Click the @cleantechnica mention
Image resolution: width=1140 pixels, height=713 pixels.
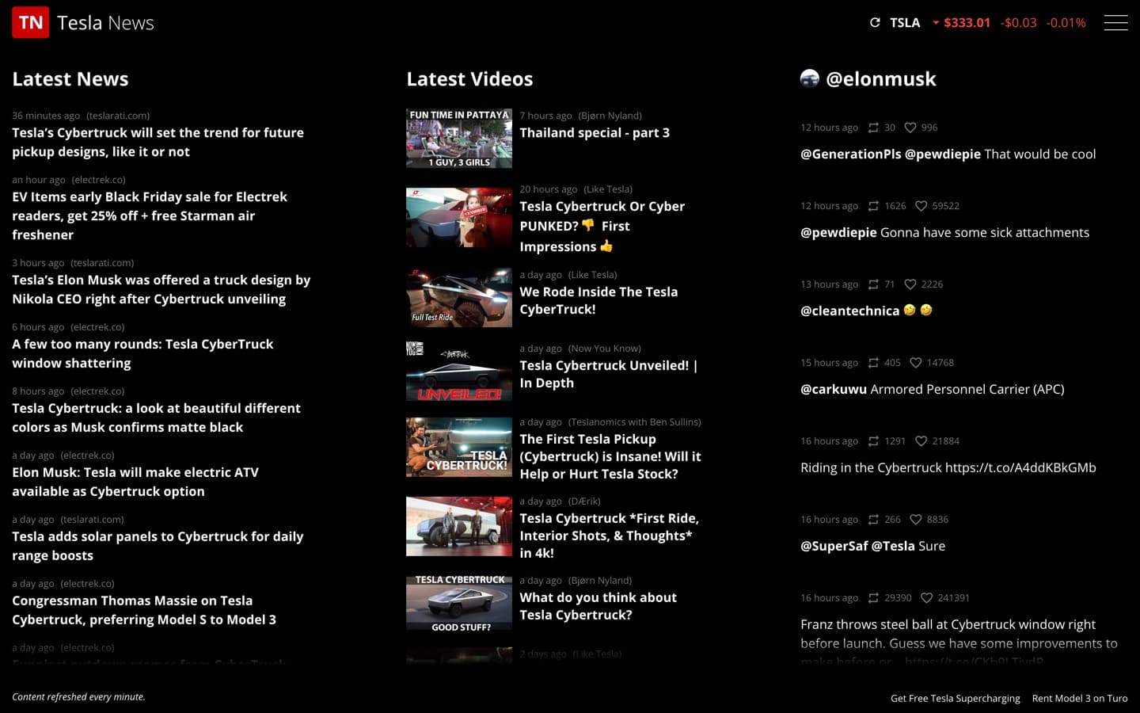coord(849,311)
